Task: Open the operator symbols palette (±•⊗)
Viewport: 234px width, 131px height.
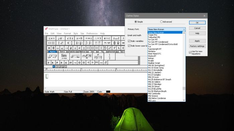Action: coord(79,38)
